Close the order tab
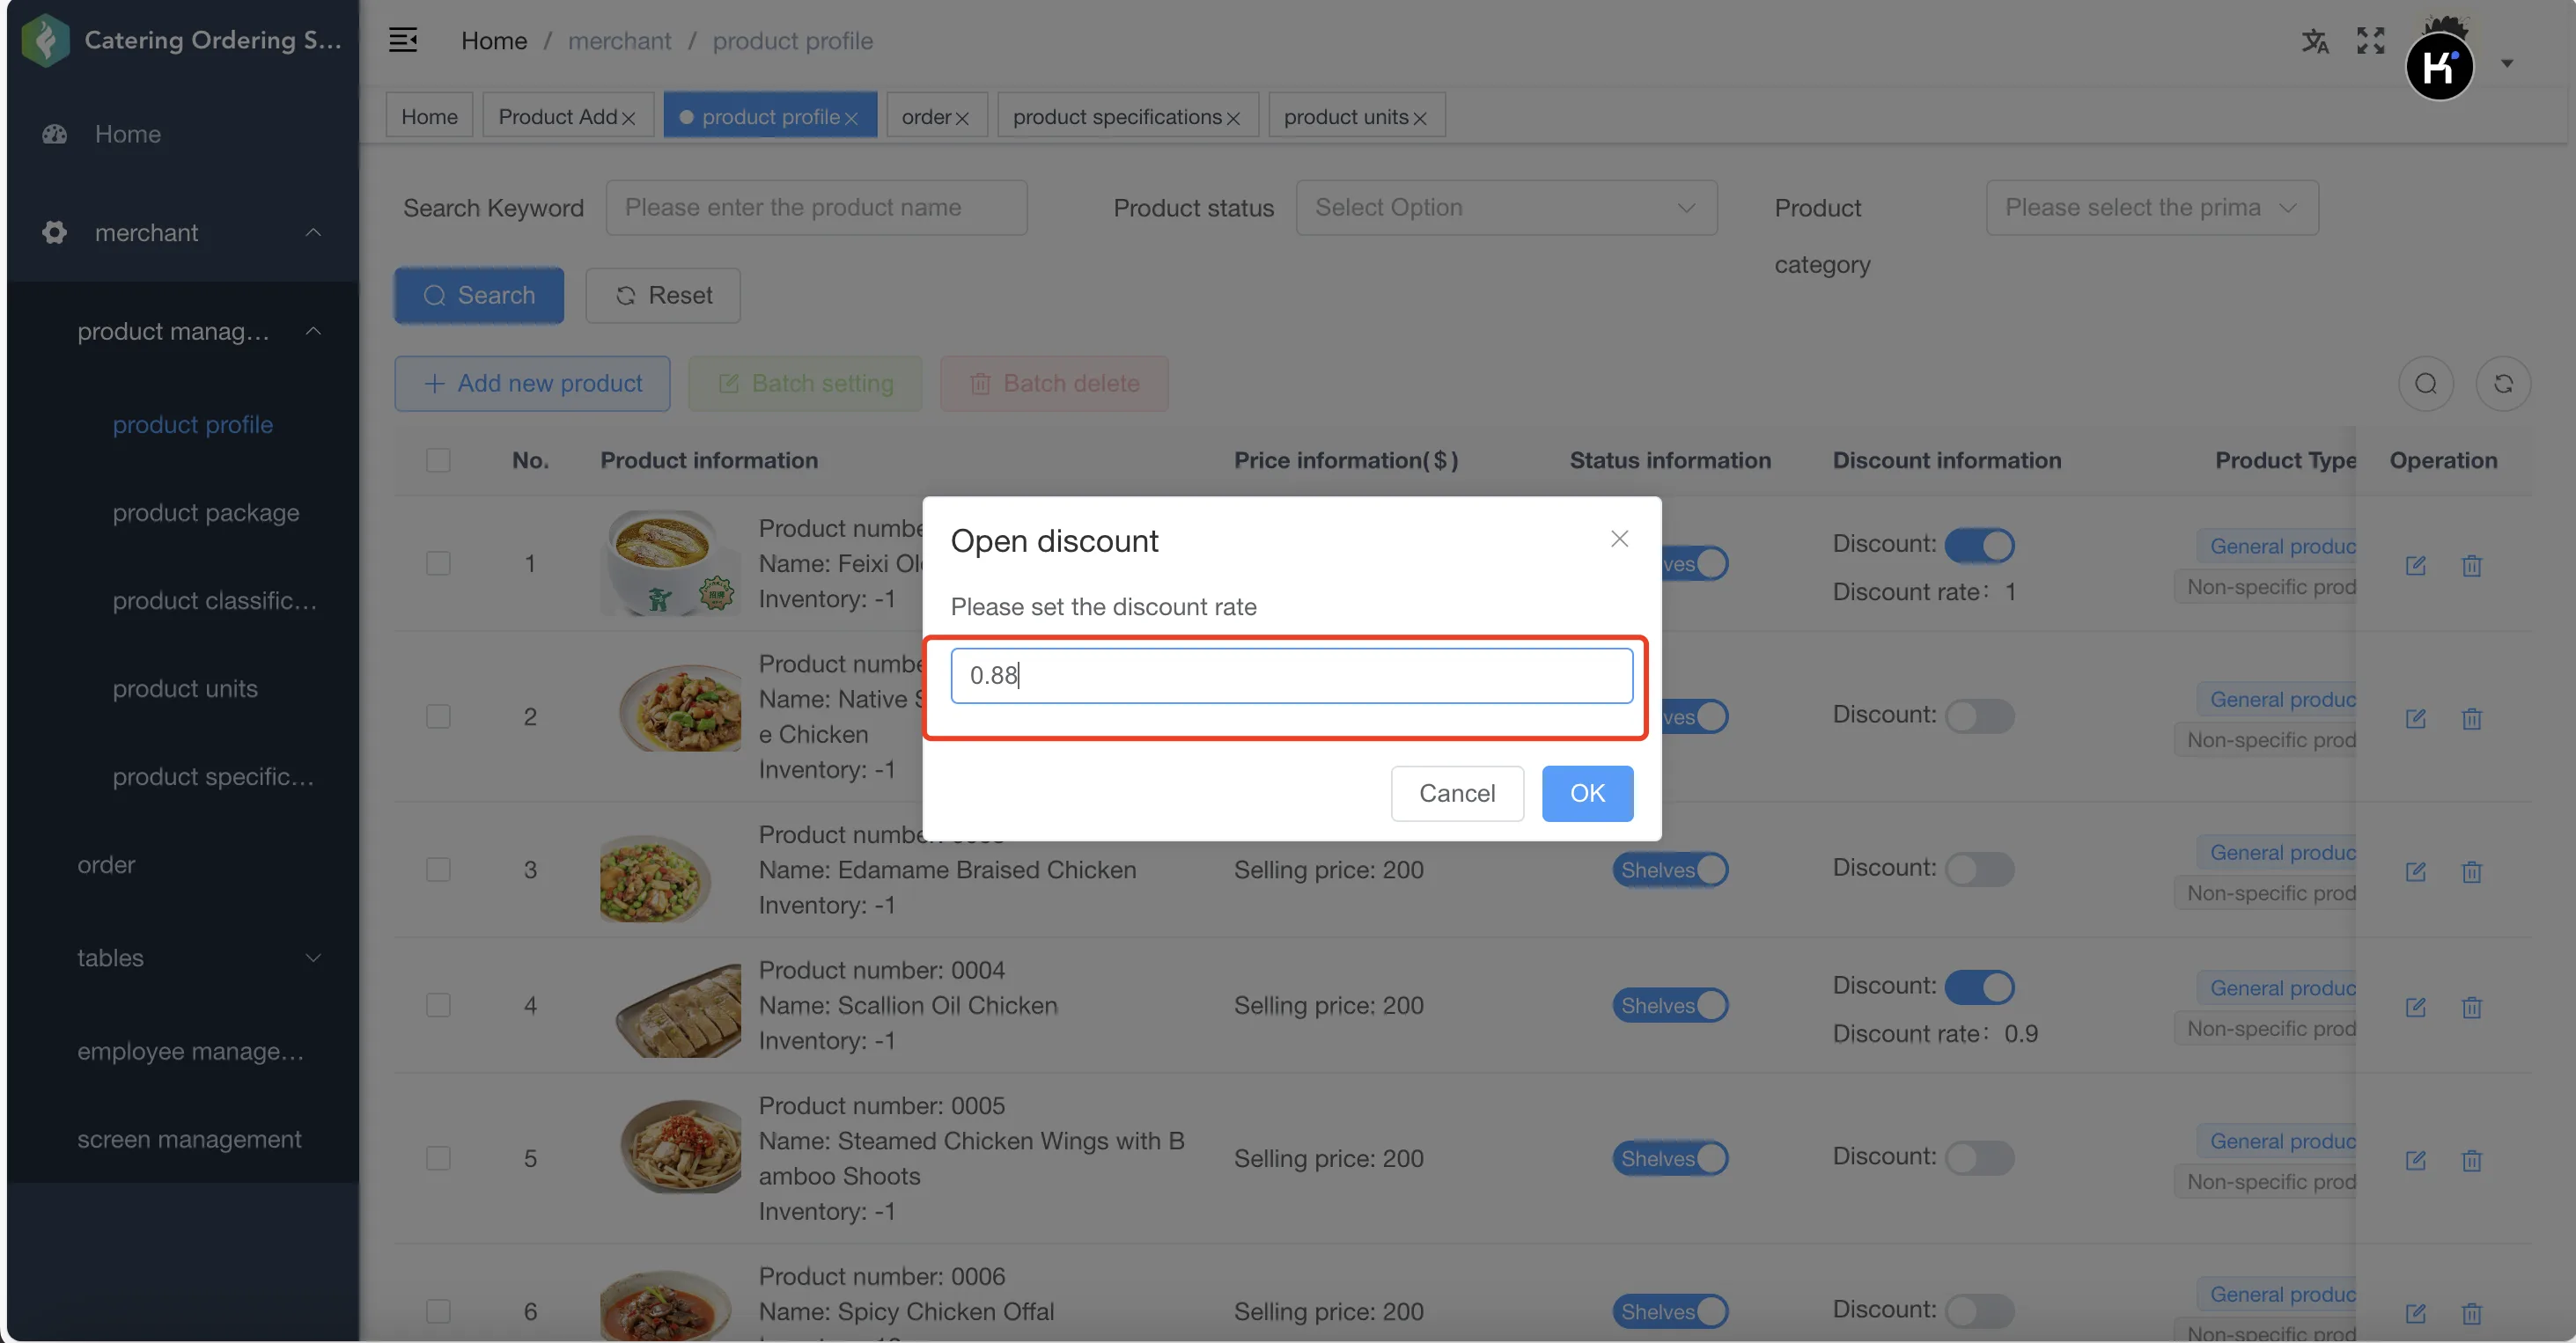Screen dimensions: 2576x1343 (962, 118)
